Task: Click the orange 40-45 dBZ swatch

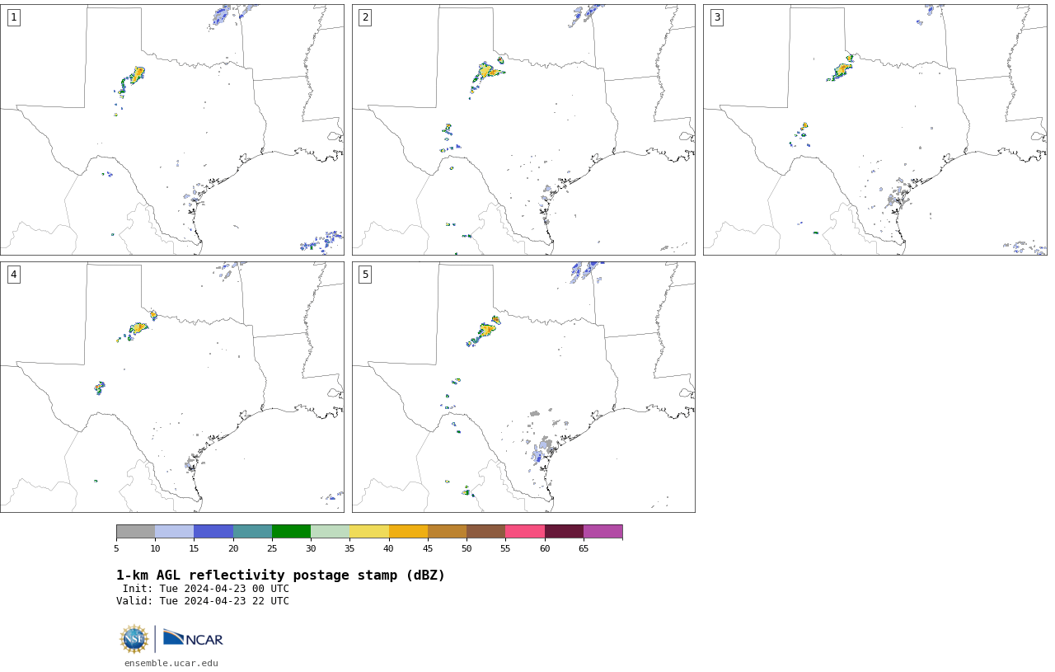Action: tap(408, 531)
